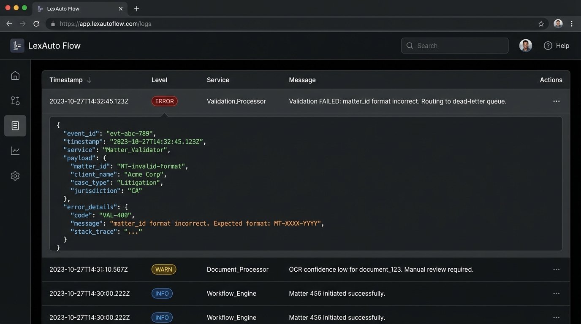Open user avatar in app header
Screen dimensions: 581x324
point(525,46)
